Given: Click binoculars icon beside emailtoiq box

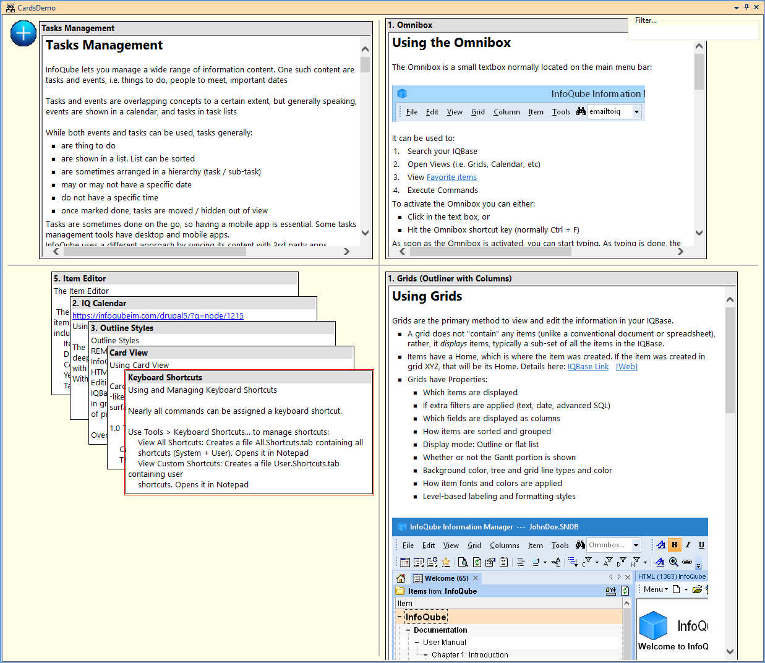Looking at the screenshot, I should tap(581, 111).
